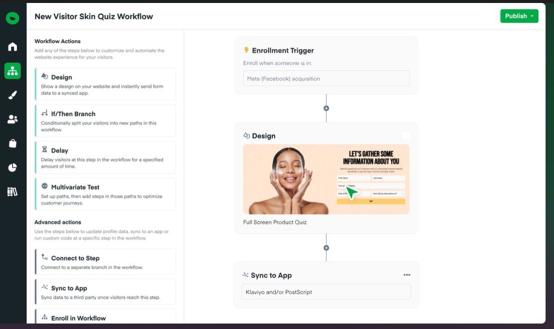
Task: Open the people icon in sidebar
Action: pyautogui.click(x=12, y=119)
